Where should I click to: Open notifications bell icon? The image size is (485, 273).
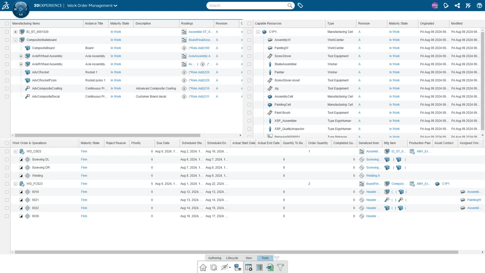pyautogui.click(x=446, y=6)
